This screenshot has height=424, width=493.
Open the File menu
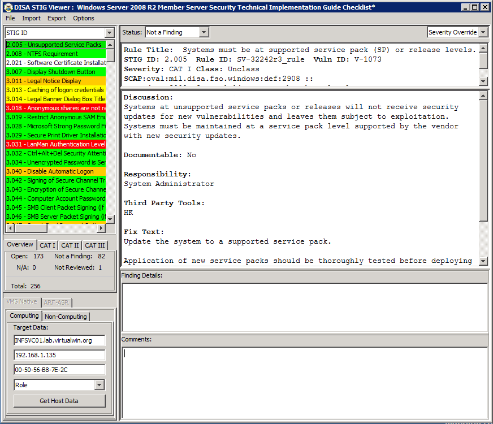(10, 18)
